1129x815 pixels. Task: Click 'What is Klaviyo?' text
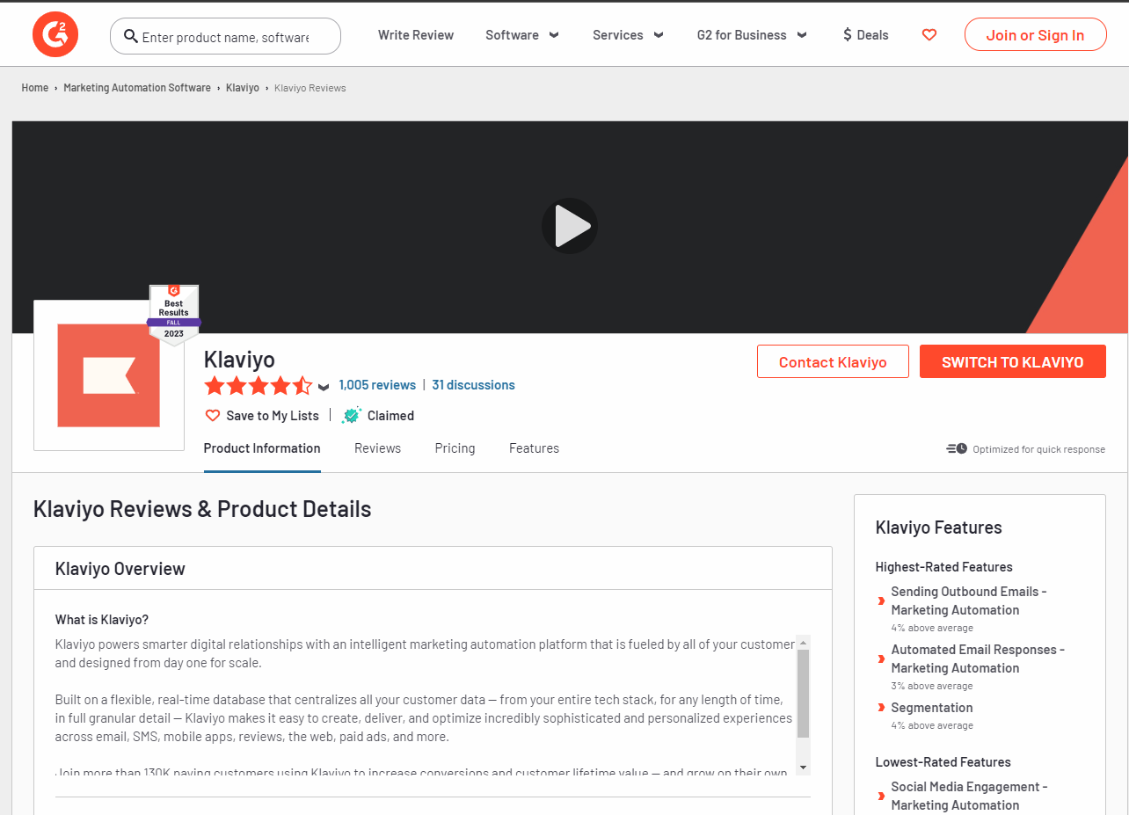point(102,620)
